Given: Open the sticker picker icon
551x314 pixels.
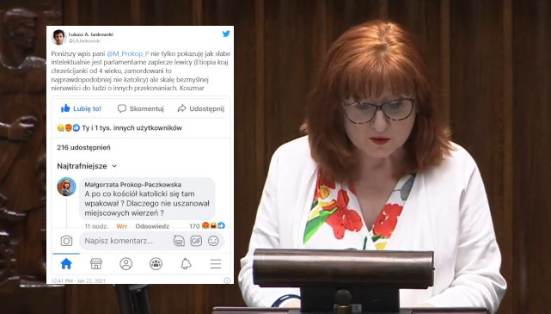Looking at the screenshot, I should tap(179, 241).
